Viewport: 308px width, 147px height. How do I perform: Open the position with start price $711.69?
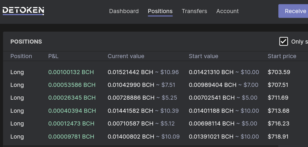(155, 98)
